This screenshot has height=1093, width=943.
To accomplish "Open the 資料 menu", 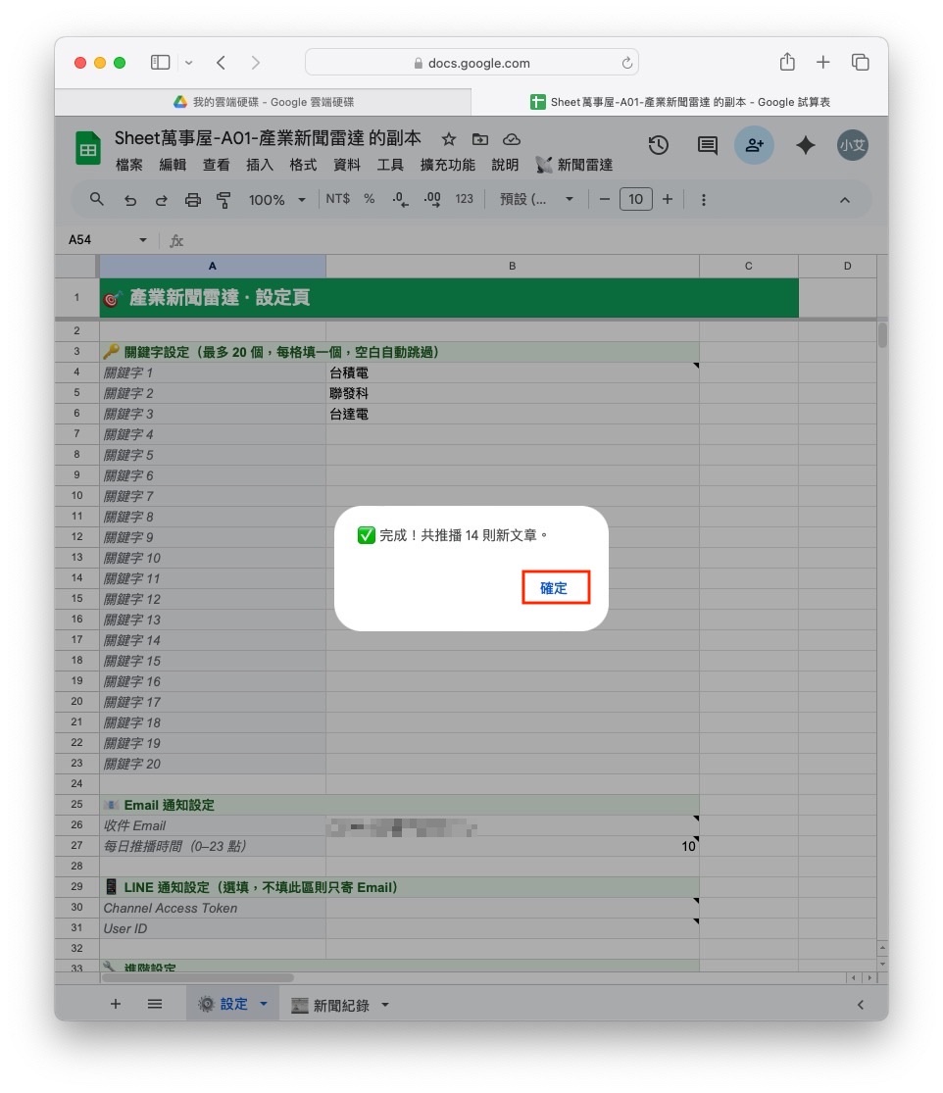I will 346,165.
